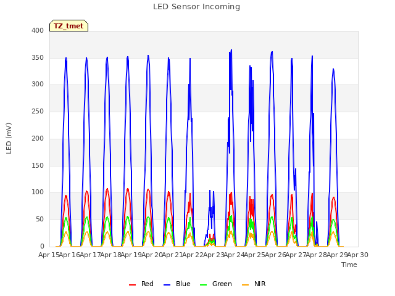Click the Apr 30 x-axis tick label

tap(358, 255)
